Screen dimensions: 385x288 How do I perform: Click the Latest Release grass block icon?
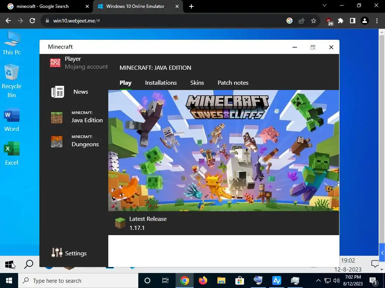click(x=120, y=223)
